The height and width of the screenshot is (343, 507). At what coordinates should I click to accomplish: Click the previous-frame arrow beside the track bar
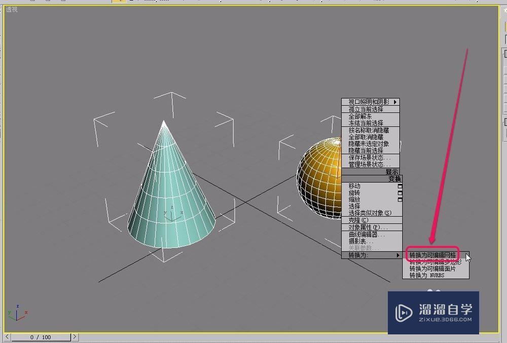(7, 336)
